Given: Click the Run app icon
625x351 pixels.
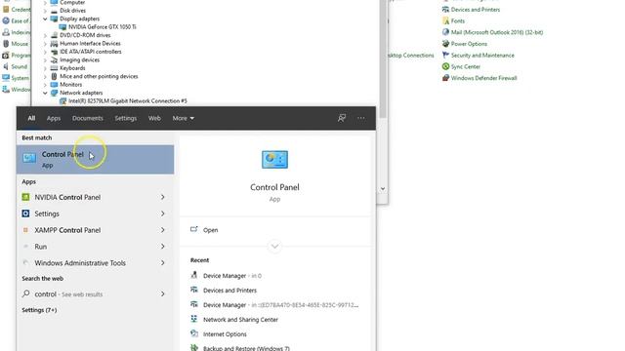Looking at the screenshot, I should tap(25, 247).
